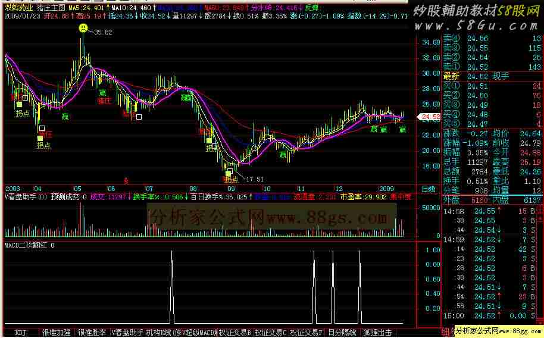Image resolution: width=544 pixels, height=338 pixels.
Task: Open the 机构K线 indicator tab
Action: tap(164, 333)
